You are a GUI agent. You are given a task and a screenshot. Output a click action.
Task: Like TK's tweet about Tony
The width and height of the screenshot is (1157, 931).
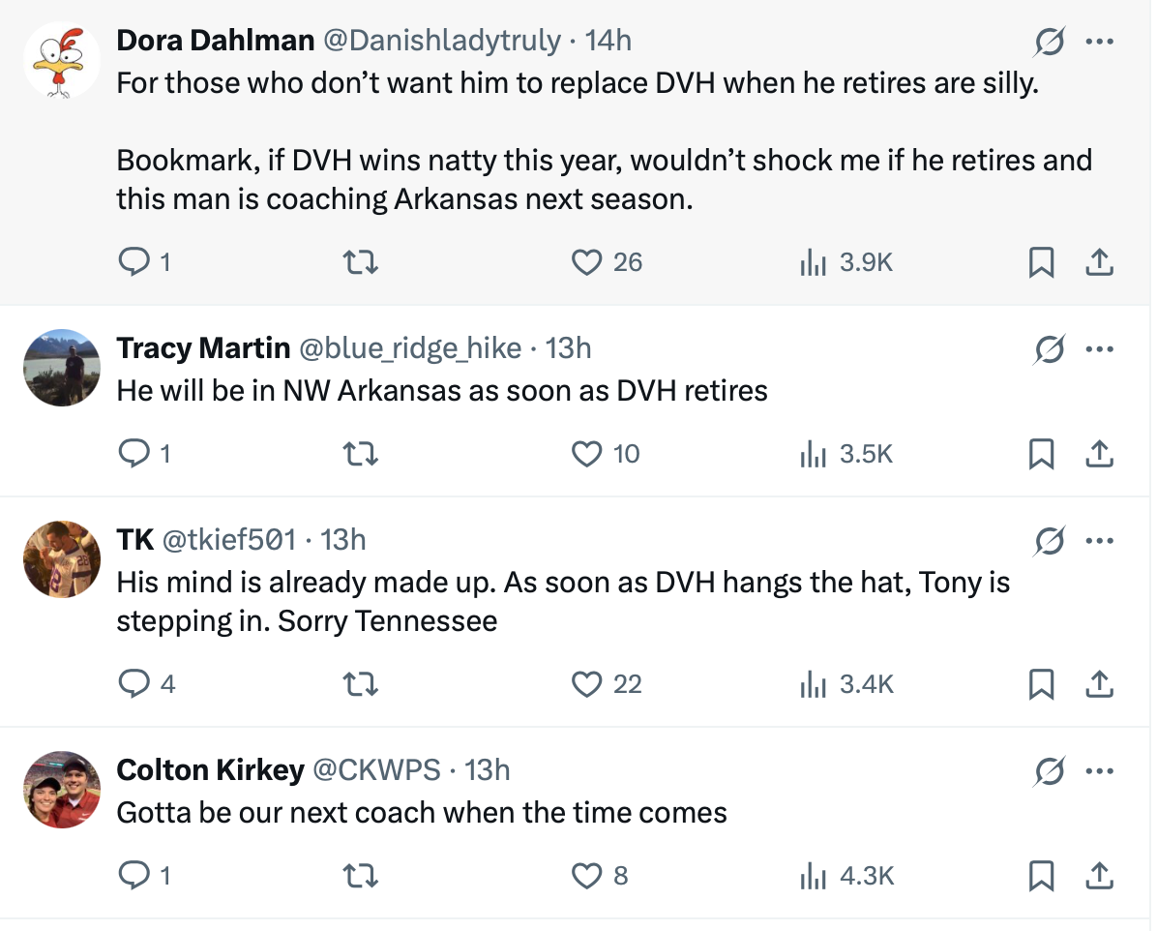tap(587, 684)
